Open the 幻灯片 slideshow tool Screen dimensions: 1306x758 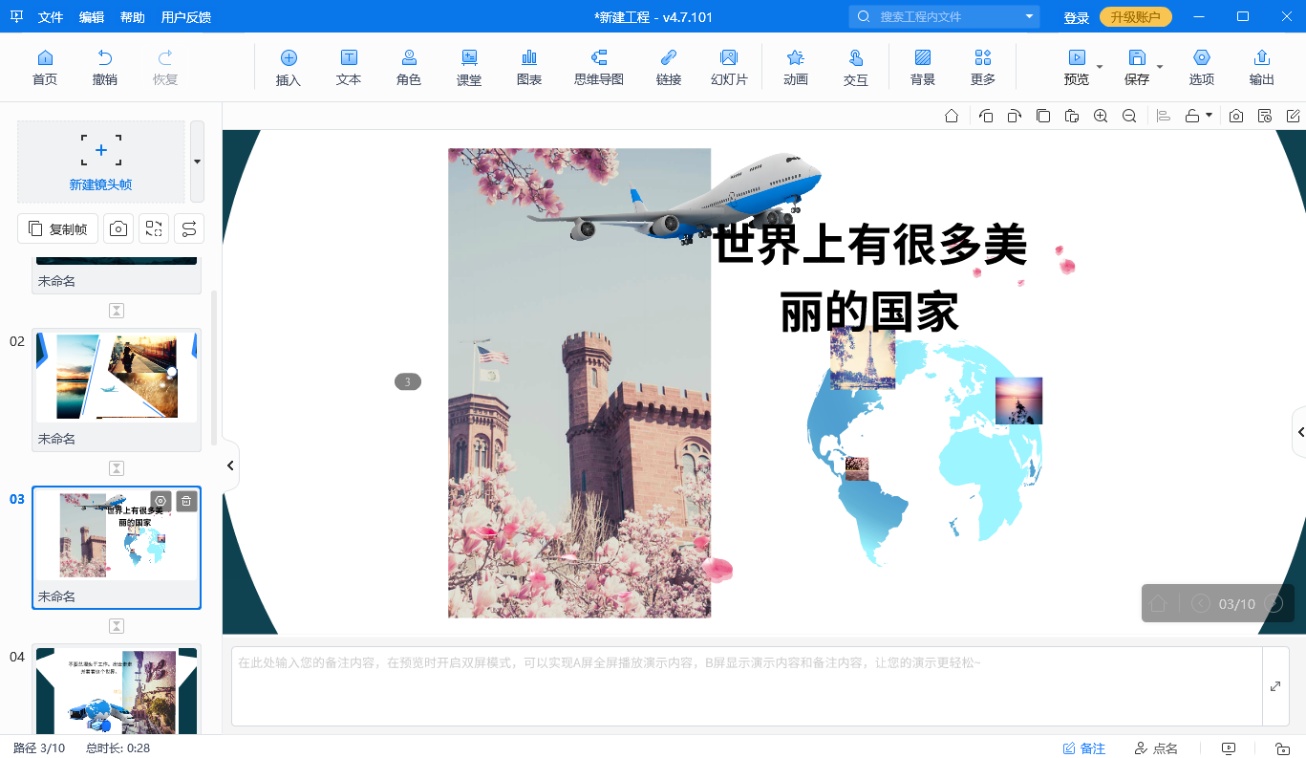[729, 68]
